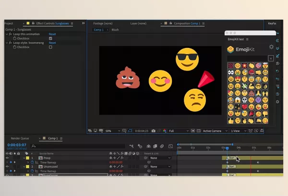The height and width of the screenshot is (196, 288).
Task: Collapse the Unamused layer properties
Action: 24,166
